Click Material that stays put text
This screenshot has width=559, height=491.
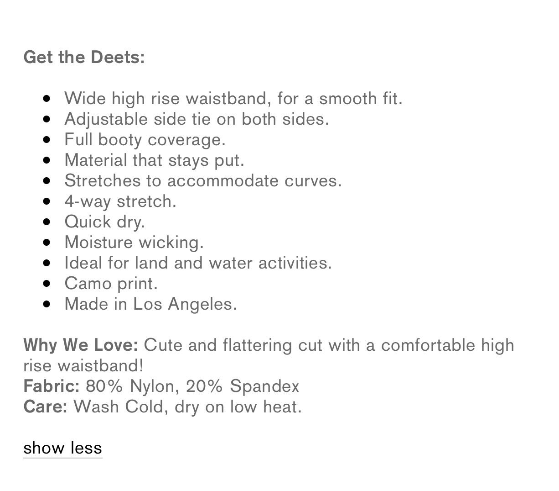pyautogui.click(x=155, y=160)
